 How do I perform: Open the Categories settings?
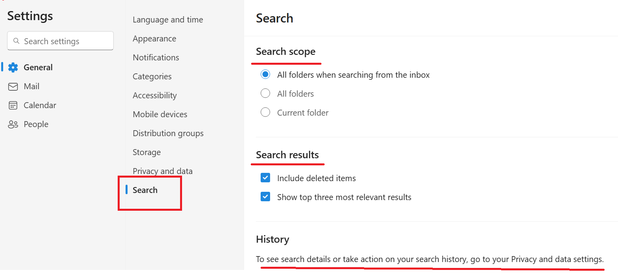[x=152, y=77]
